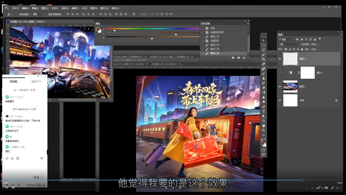Select the Zoom magnifier tool
346x195 pixels.
[264, 130]
